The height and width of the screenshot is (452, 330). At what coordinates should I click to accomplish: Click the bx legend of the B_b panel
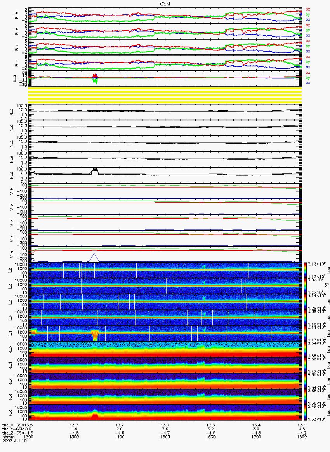(307, 19)
